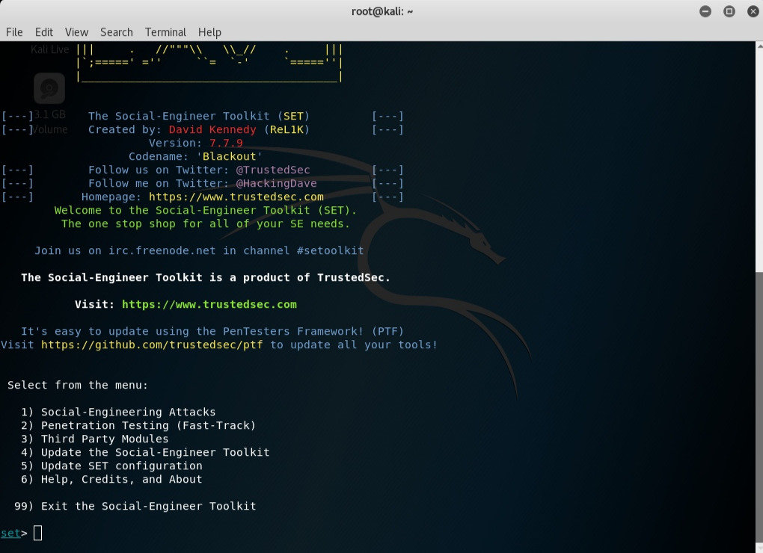Click the scrollbar up arrow

coord(759,45)
